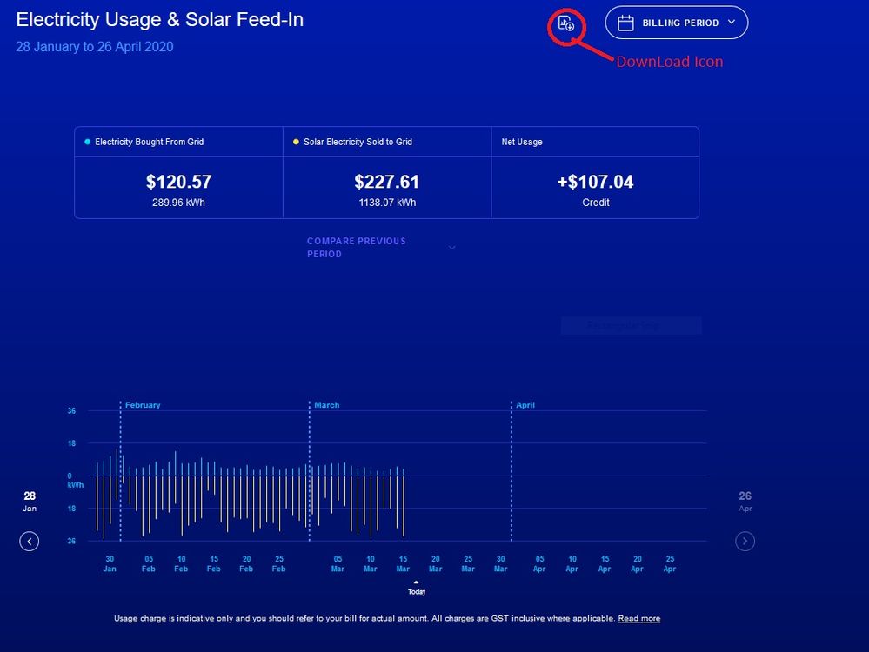Click the right circular arrow to view later dates
The image size is (869, 652).
tap(745, 541)
